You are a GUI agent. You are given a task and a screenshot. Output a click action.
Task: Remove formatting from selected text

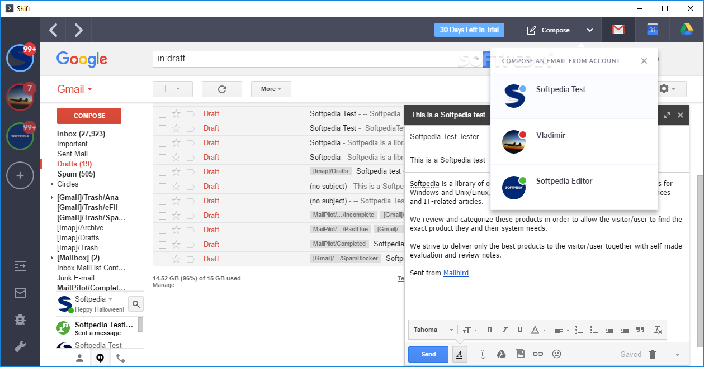658,330
